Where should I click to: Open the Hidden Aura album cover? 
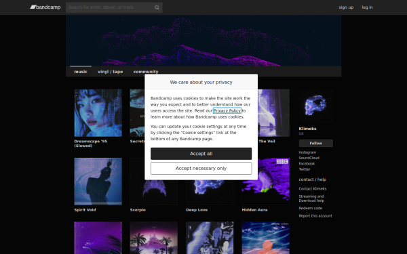265,182
